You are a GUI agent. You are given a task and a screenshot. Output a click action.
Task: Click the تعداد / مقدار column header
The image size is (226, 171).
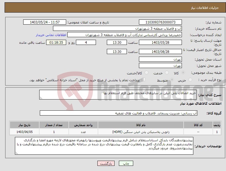click(54, 125)
